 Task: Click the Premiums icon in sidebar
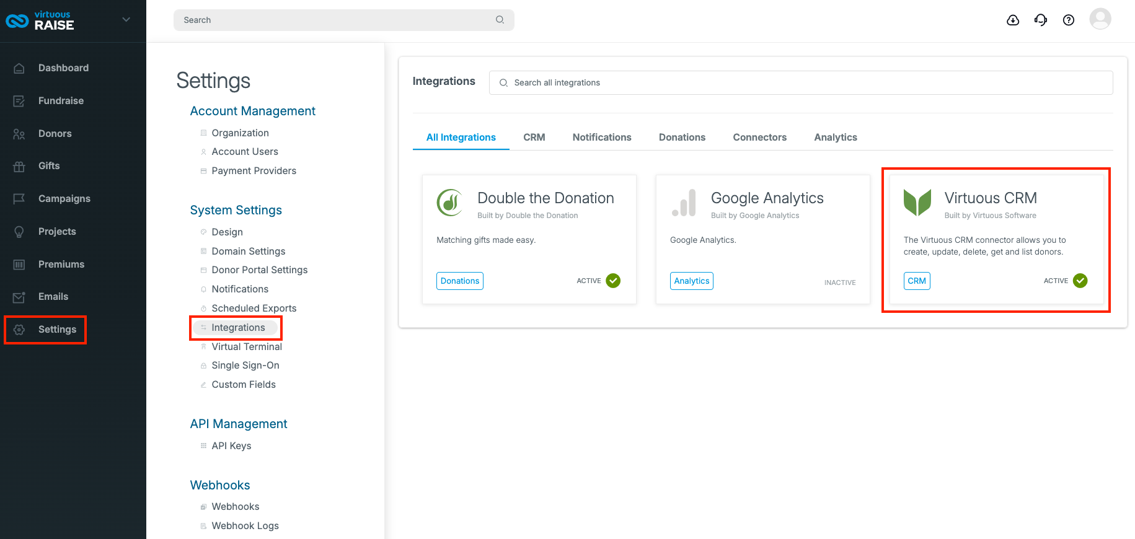19,265
